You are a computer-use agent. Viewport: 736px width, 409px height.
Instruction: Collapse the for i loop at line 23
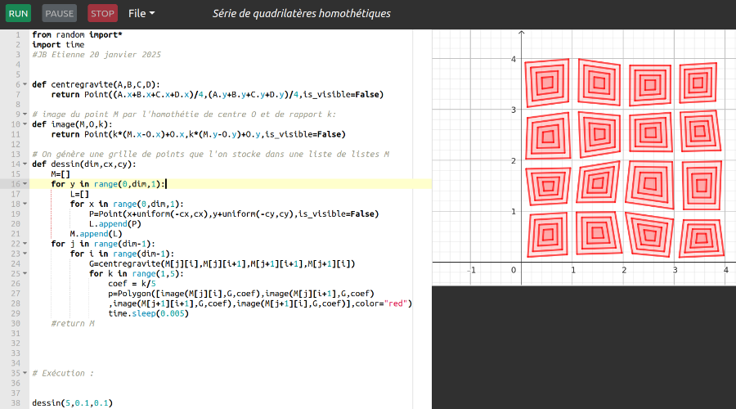click(25, 254)
